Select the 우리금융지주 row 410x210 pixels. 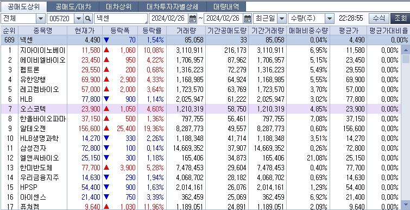coord(201,177)
